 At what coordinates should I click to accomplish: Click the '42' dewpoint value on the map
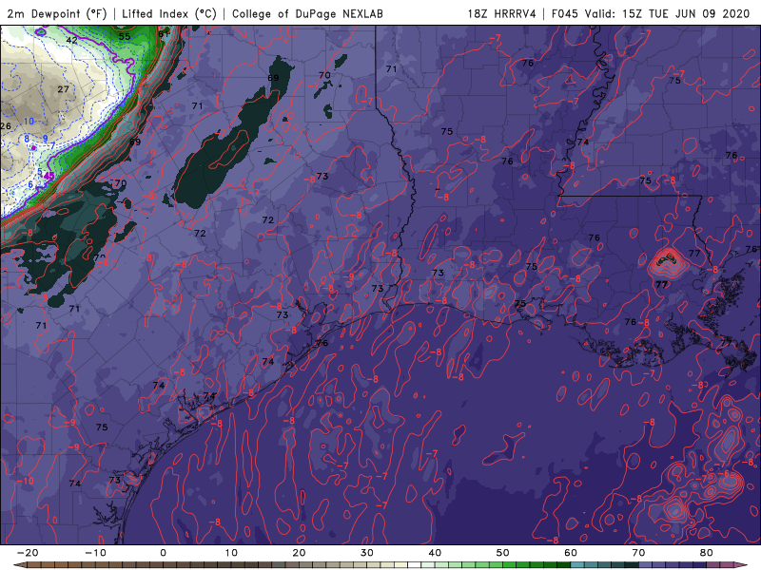tap(72, 40)
